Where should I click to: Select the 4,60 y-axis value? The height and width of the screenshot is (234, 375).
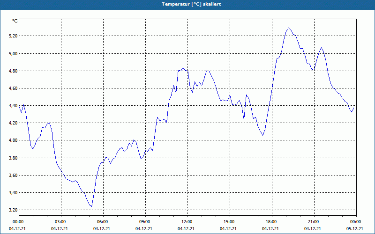[14, 88]
